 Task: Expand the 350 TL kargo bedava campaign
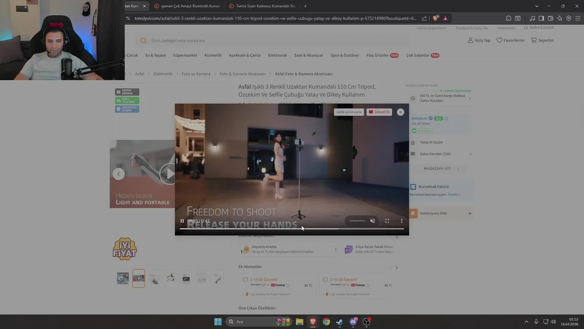click(469, 98)
